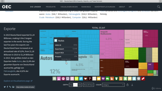The width and height of the screenshot is (162, 91).
Task: Click the share icon beside Category dropdown
Action: click(x=128, y=85)
